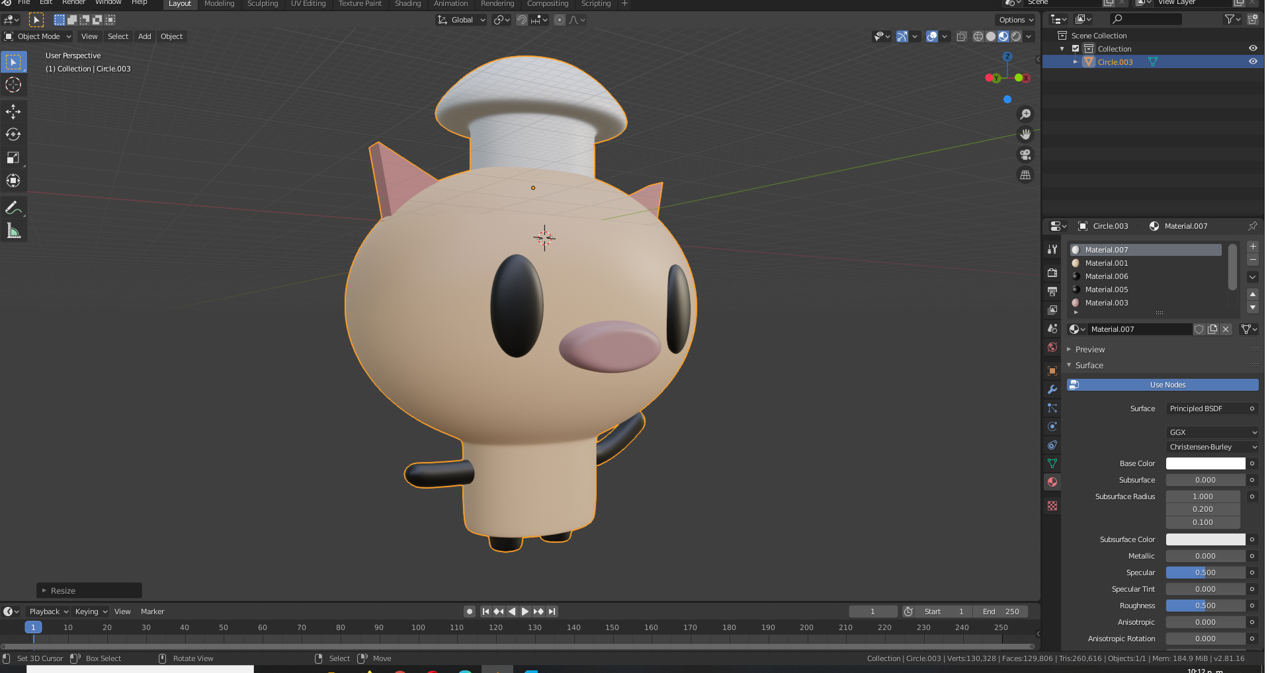Open the Modifier properties tab (wrench icon)
The height and width of the screenshot is (673, 1270).
[x=1052, y=389]
